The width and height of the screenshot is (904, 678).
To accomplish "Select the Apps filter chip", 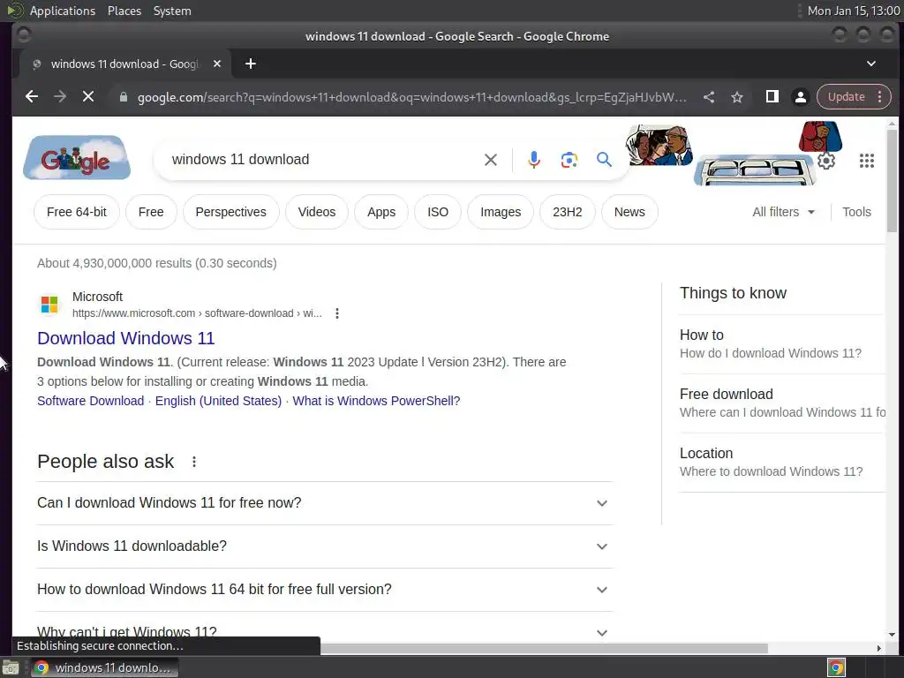I will (x=381, y=212).
